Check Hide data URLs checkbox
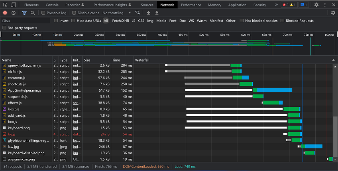The width and height of the screenshot is (338, 171). 73,21
